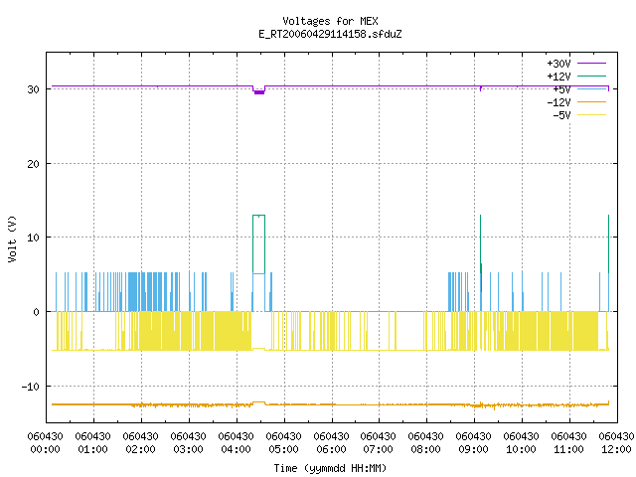Click the y-axis tick value 20
Image resolution: width=636 pixels, height=477 pixels.
(33, 164)
